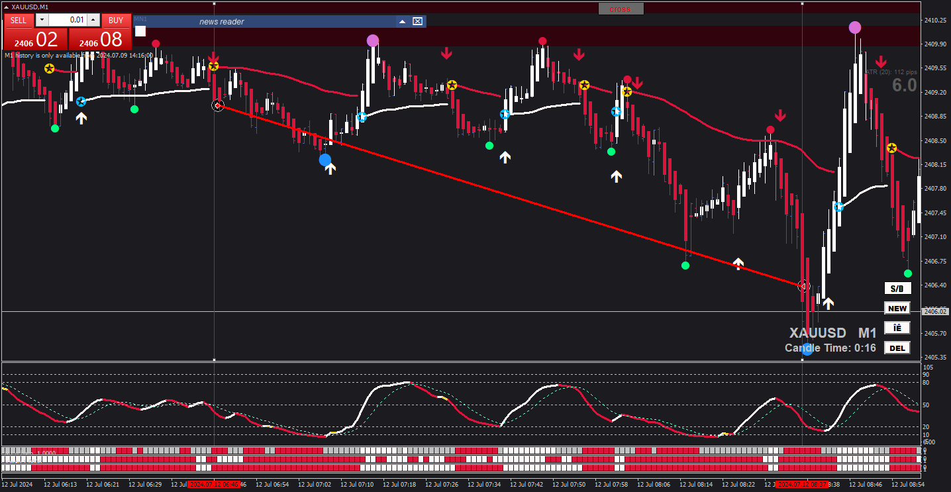Click the SELL button

19,20
